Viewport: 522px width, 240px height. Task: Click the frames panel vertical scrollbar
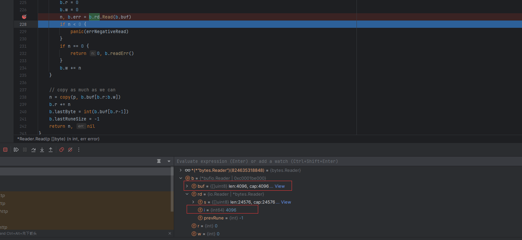(172, 189)
